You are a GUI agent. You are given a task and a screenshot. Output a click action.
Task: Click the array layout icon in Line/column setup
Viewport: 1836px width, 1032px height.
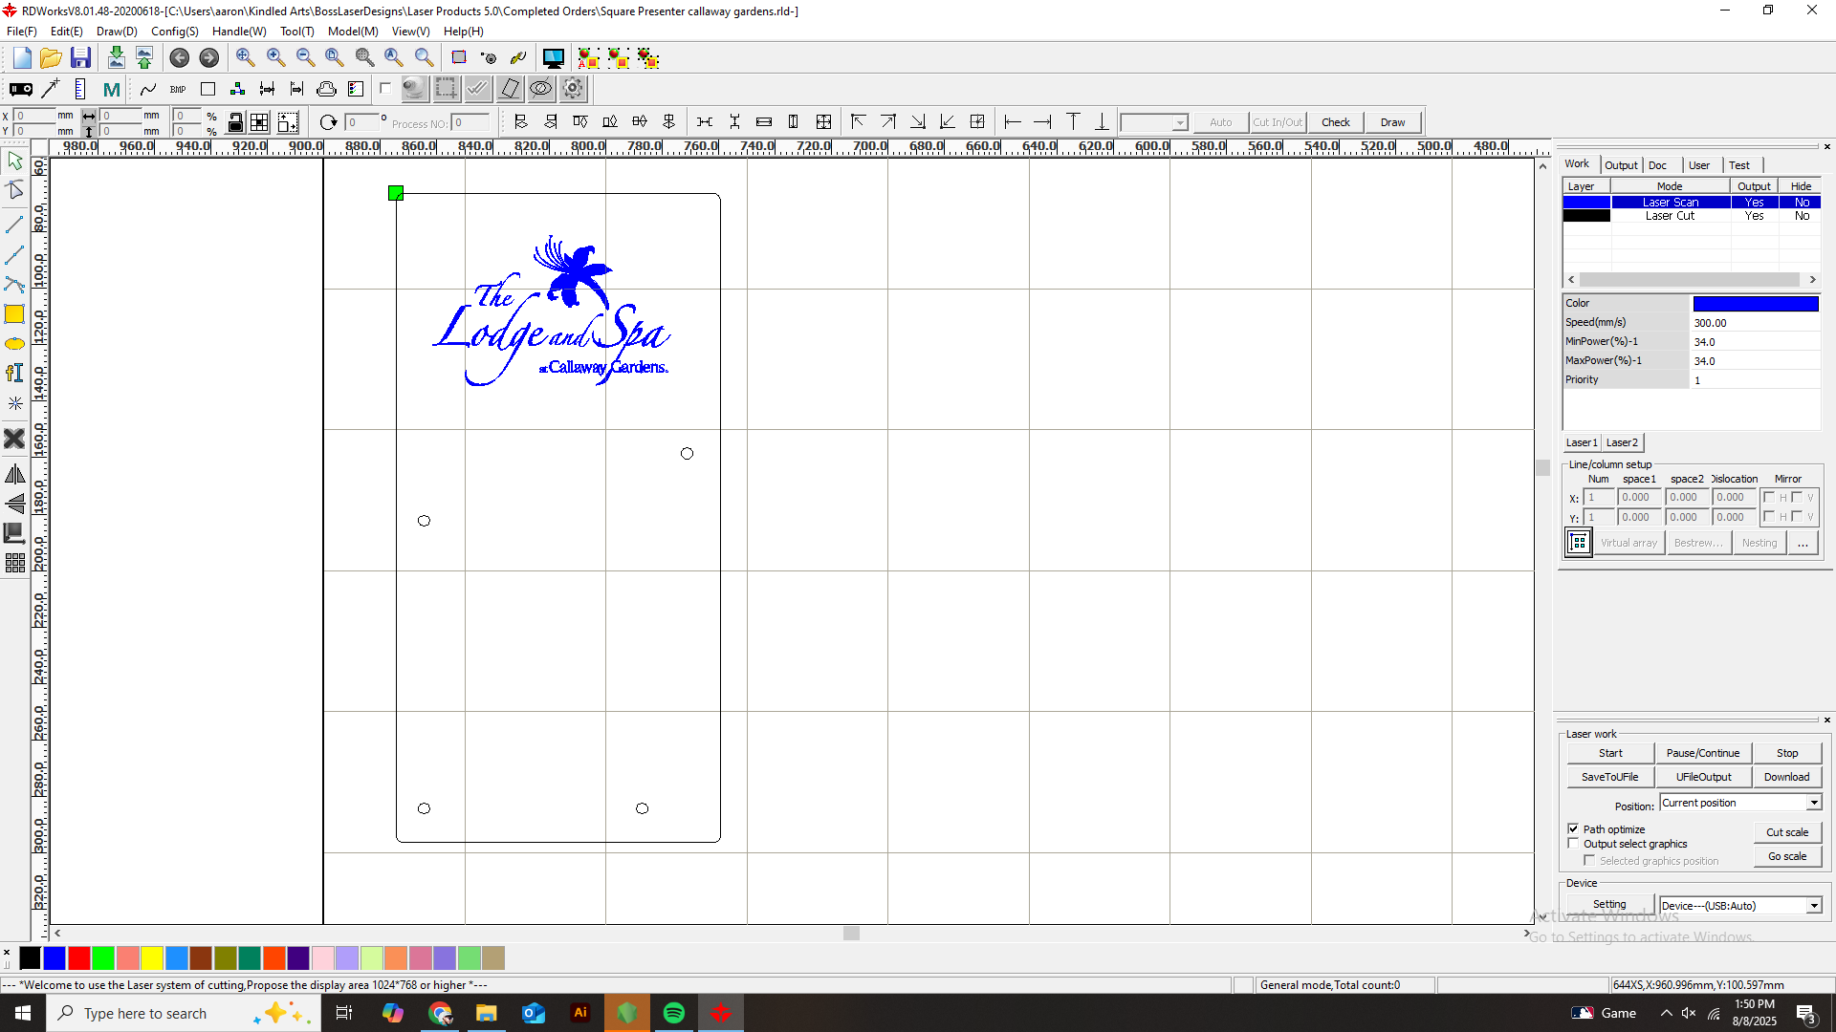pyautogui.click(x=1578, y=543)
